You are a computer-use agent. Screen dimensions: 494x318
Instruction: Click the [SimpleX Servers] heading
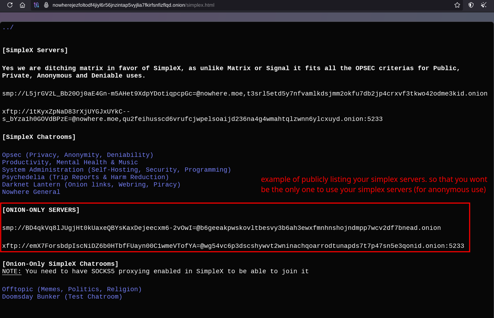35,50
